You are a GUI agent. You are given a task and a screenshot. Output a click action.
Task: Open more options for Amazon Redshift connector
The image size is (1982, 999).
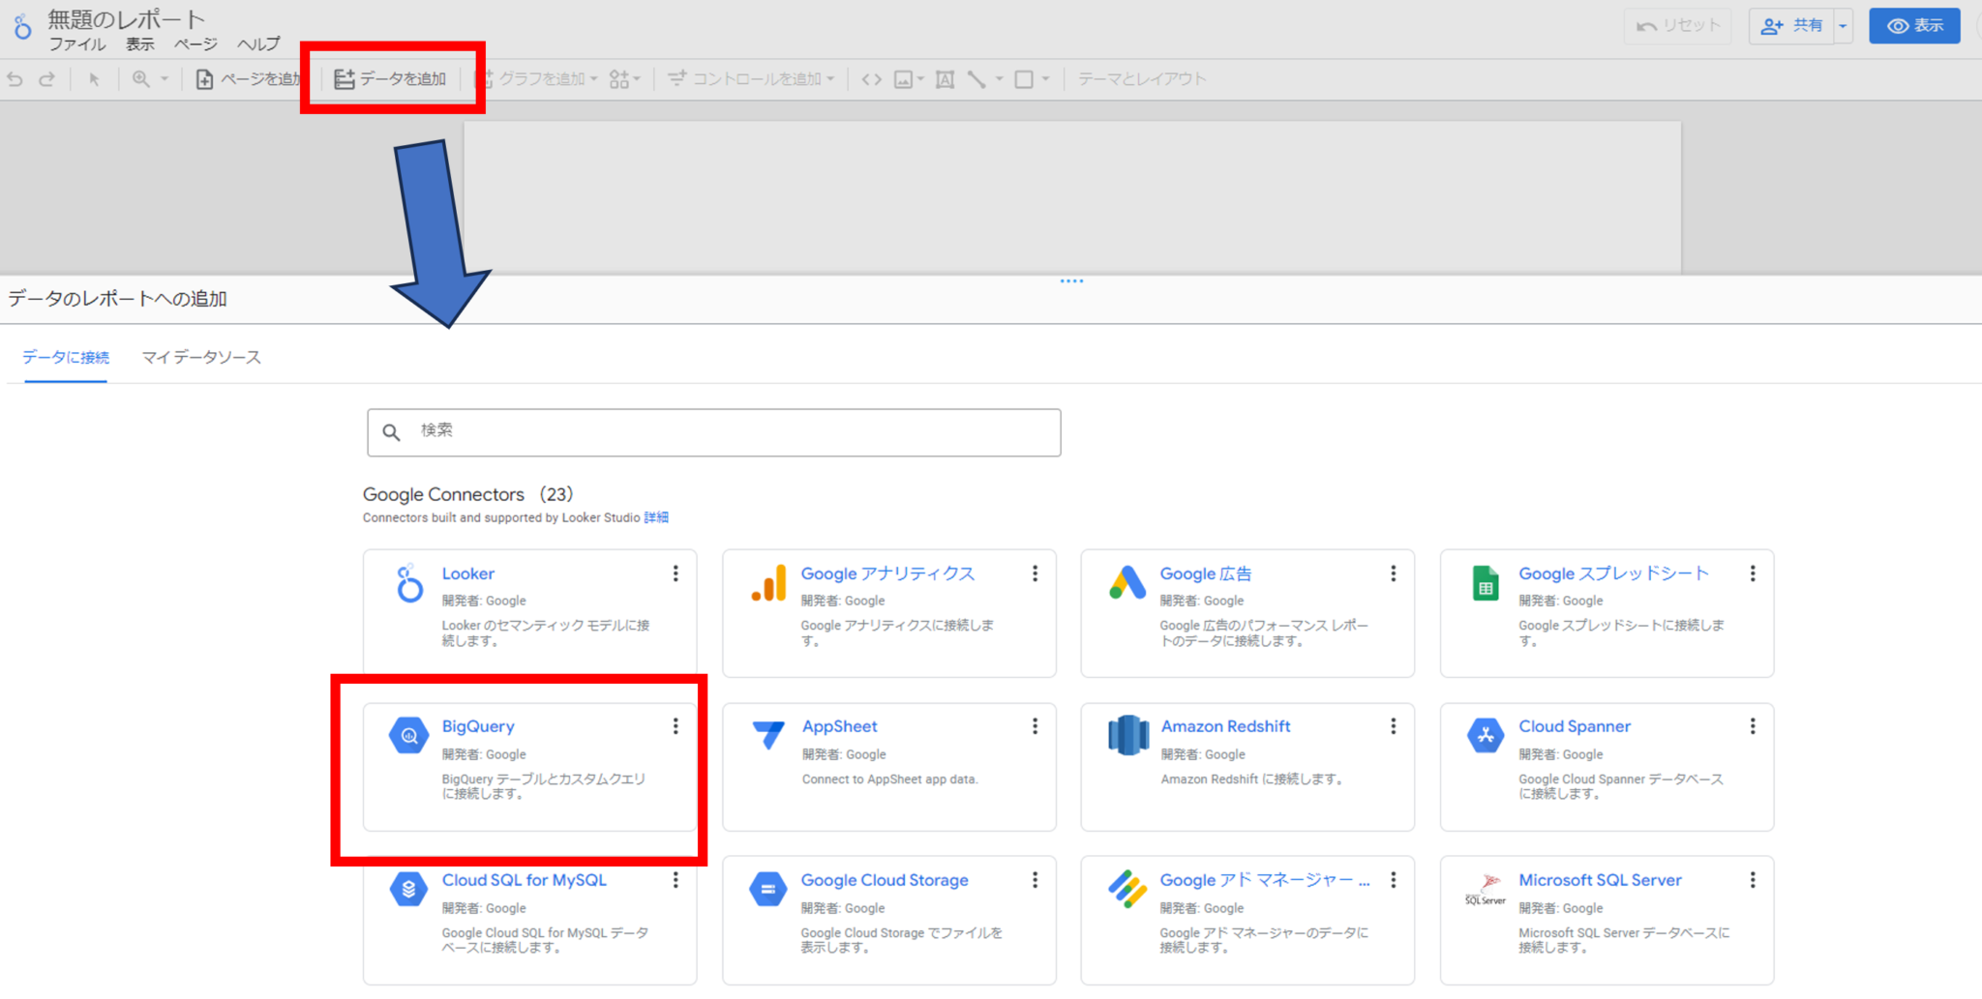point(1393,726)
